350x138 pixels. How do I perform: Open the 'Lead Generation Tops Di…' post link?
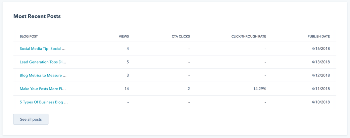point(43,62)
